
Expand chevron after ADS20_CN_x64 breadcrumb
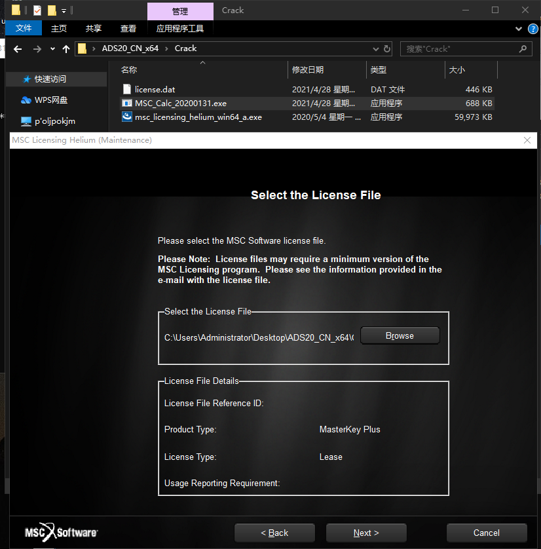166,48
